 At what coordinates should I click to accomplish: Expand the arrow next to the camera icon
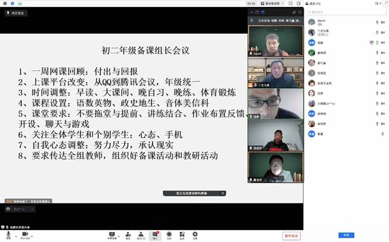(32, 236)
